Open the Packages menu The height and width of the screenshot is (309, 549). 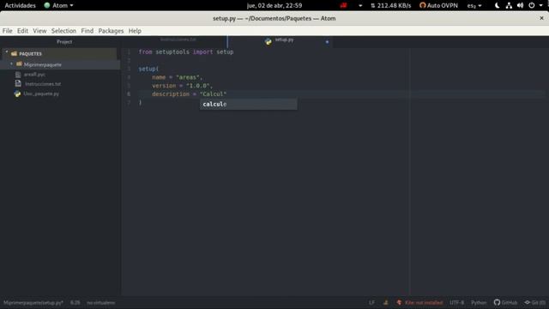pyautogui.click(x=111, y=31)
